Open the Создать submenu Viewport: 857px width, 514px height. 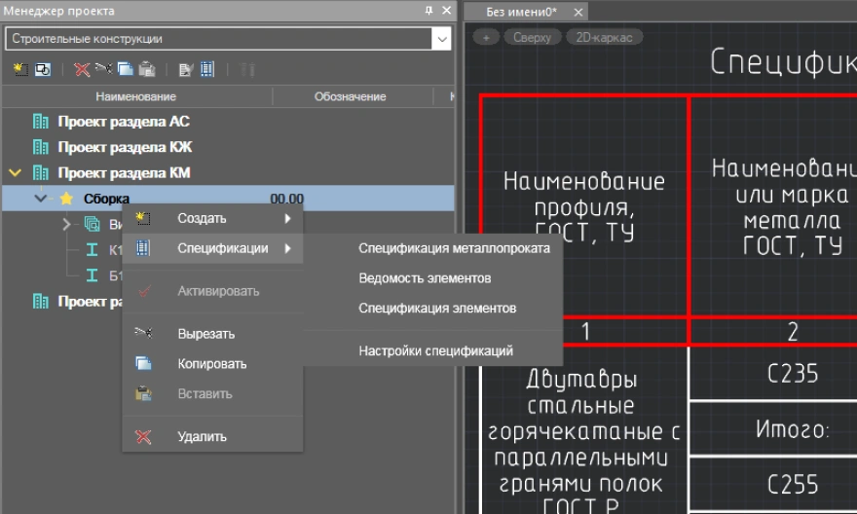click(202, 218)
